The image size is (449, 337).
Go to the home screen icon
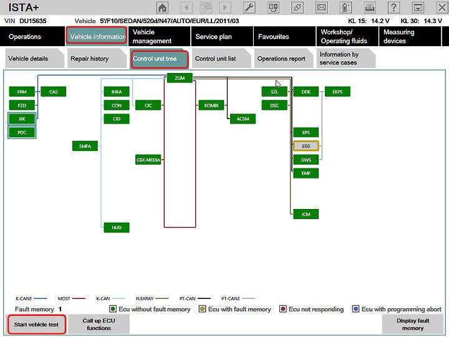pos(162,7)
